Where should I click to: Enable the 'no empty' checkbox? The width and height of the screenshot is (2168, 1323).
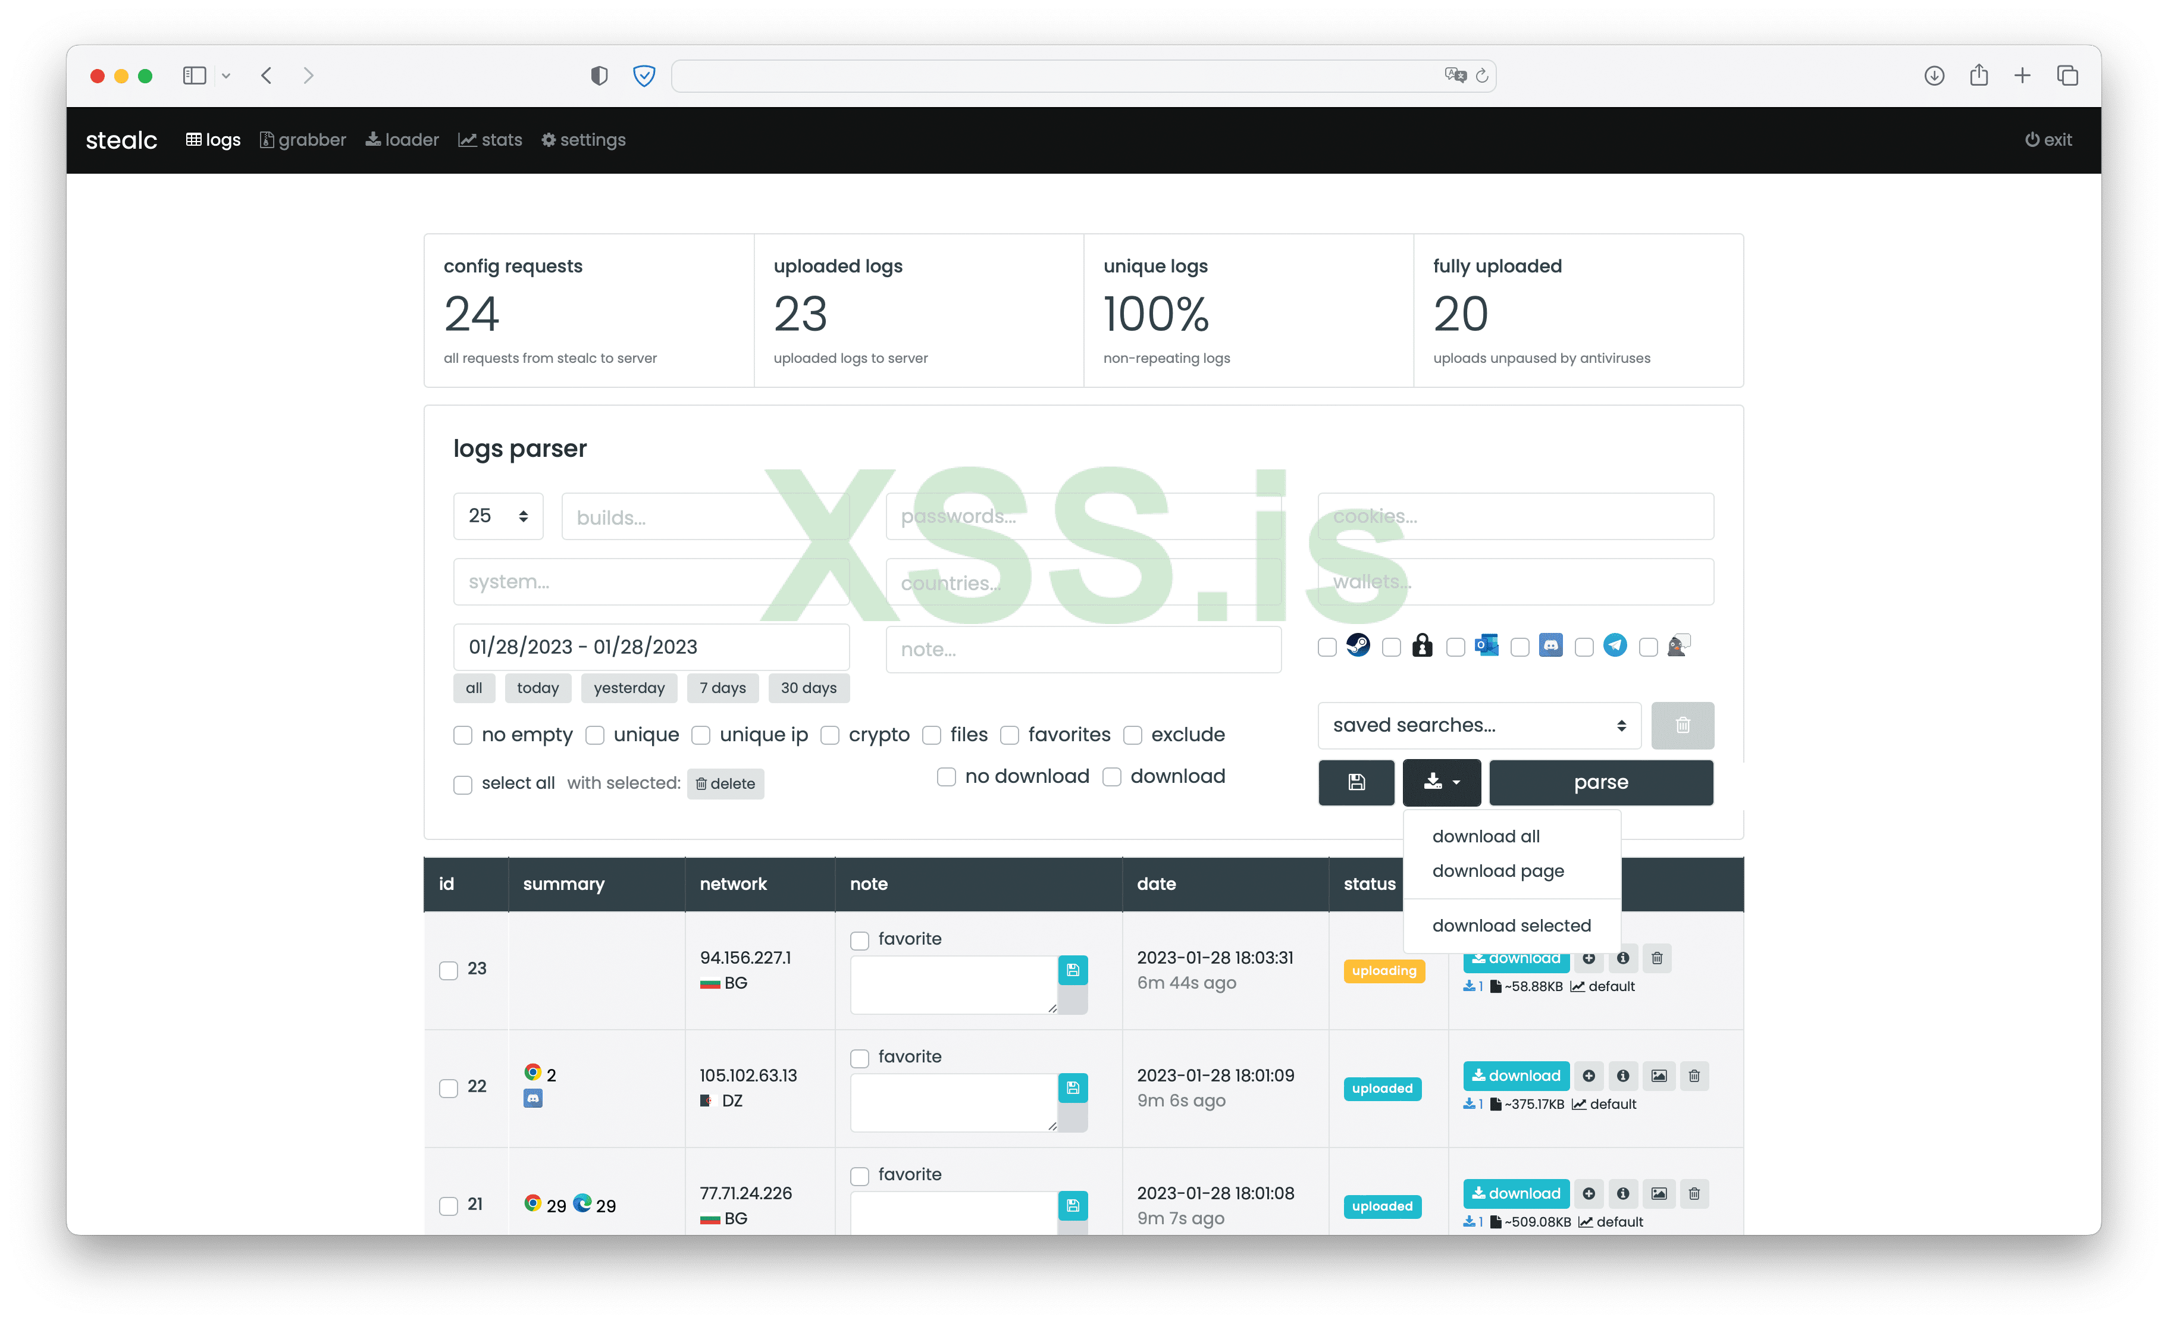tap(463, 735)
